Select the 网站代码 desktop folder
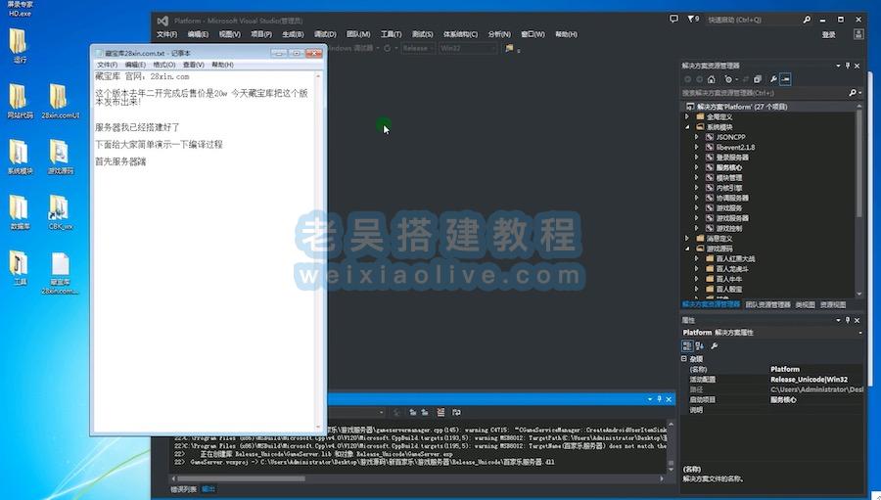Viewport: 881px width, 500px height. pyautogui.click(x=20, y=102)
